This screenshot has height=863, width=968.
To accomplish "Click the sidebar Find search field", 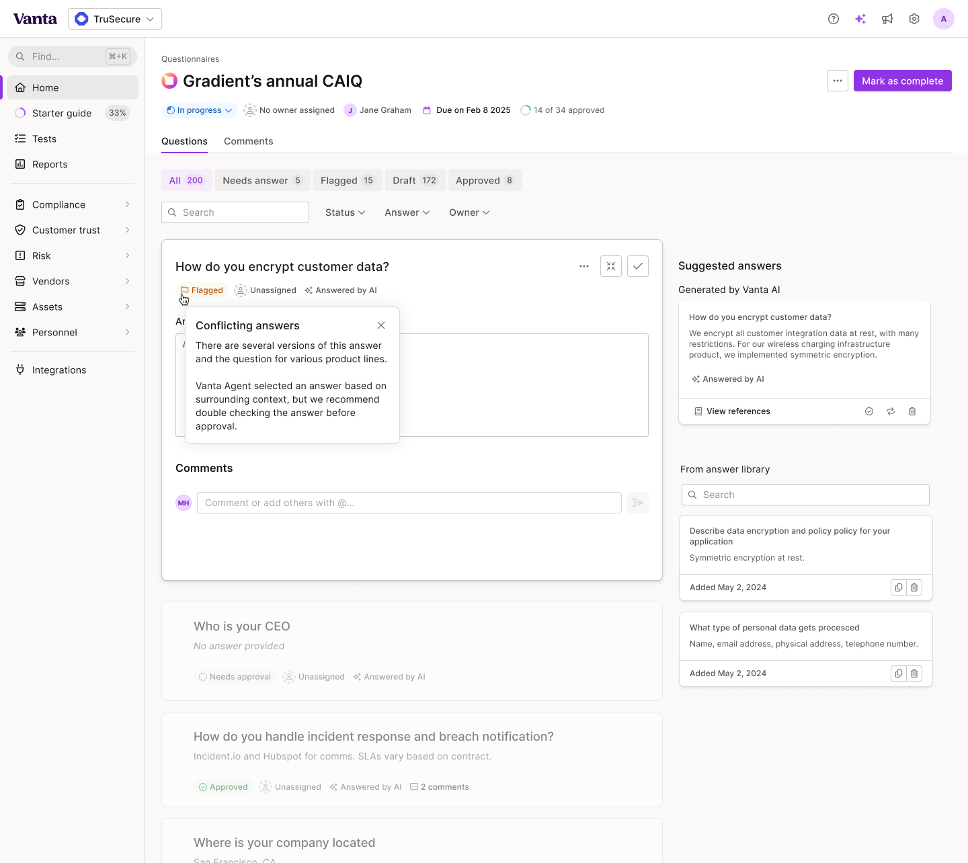I will (73, 56).
